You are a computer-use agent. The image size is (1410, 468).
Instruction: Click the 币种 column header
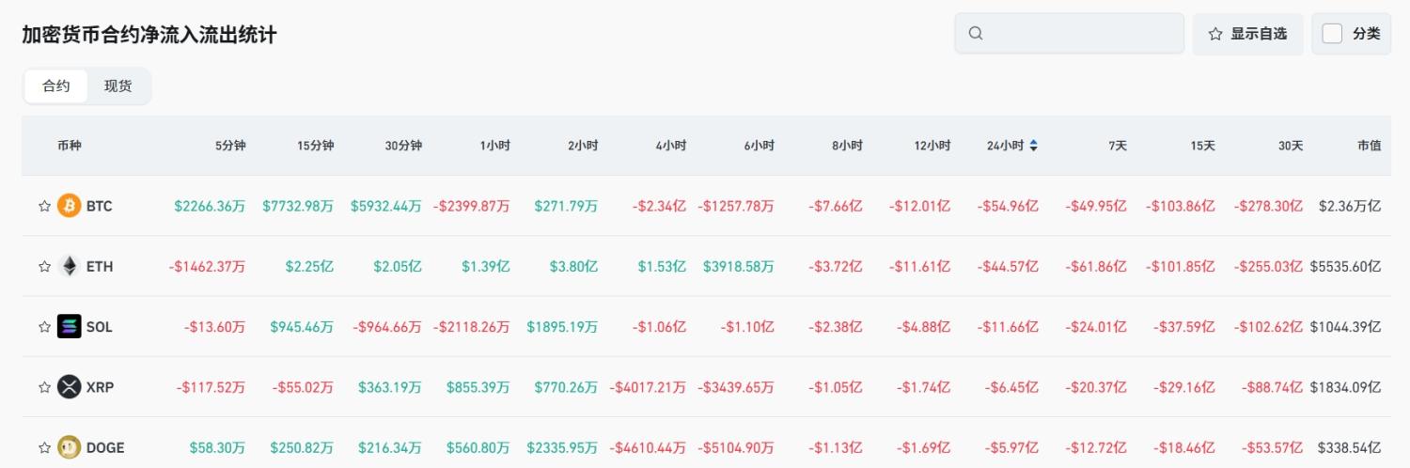70,146
